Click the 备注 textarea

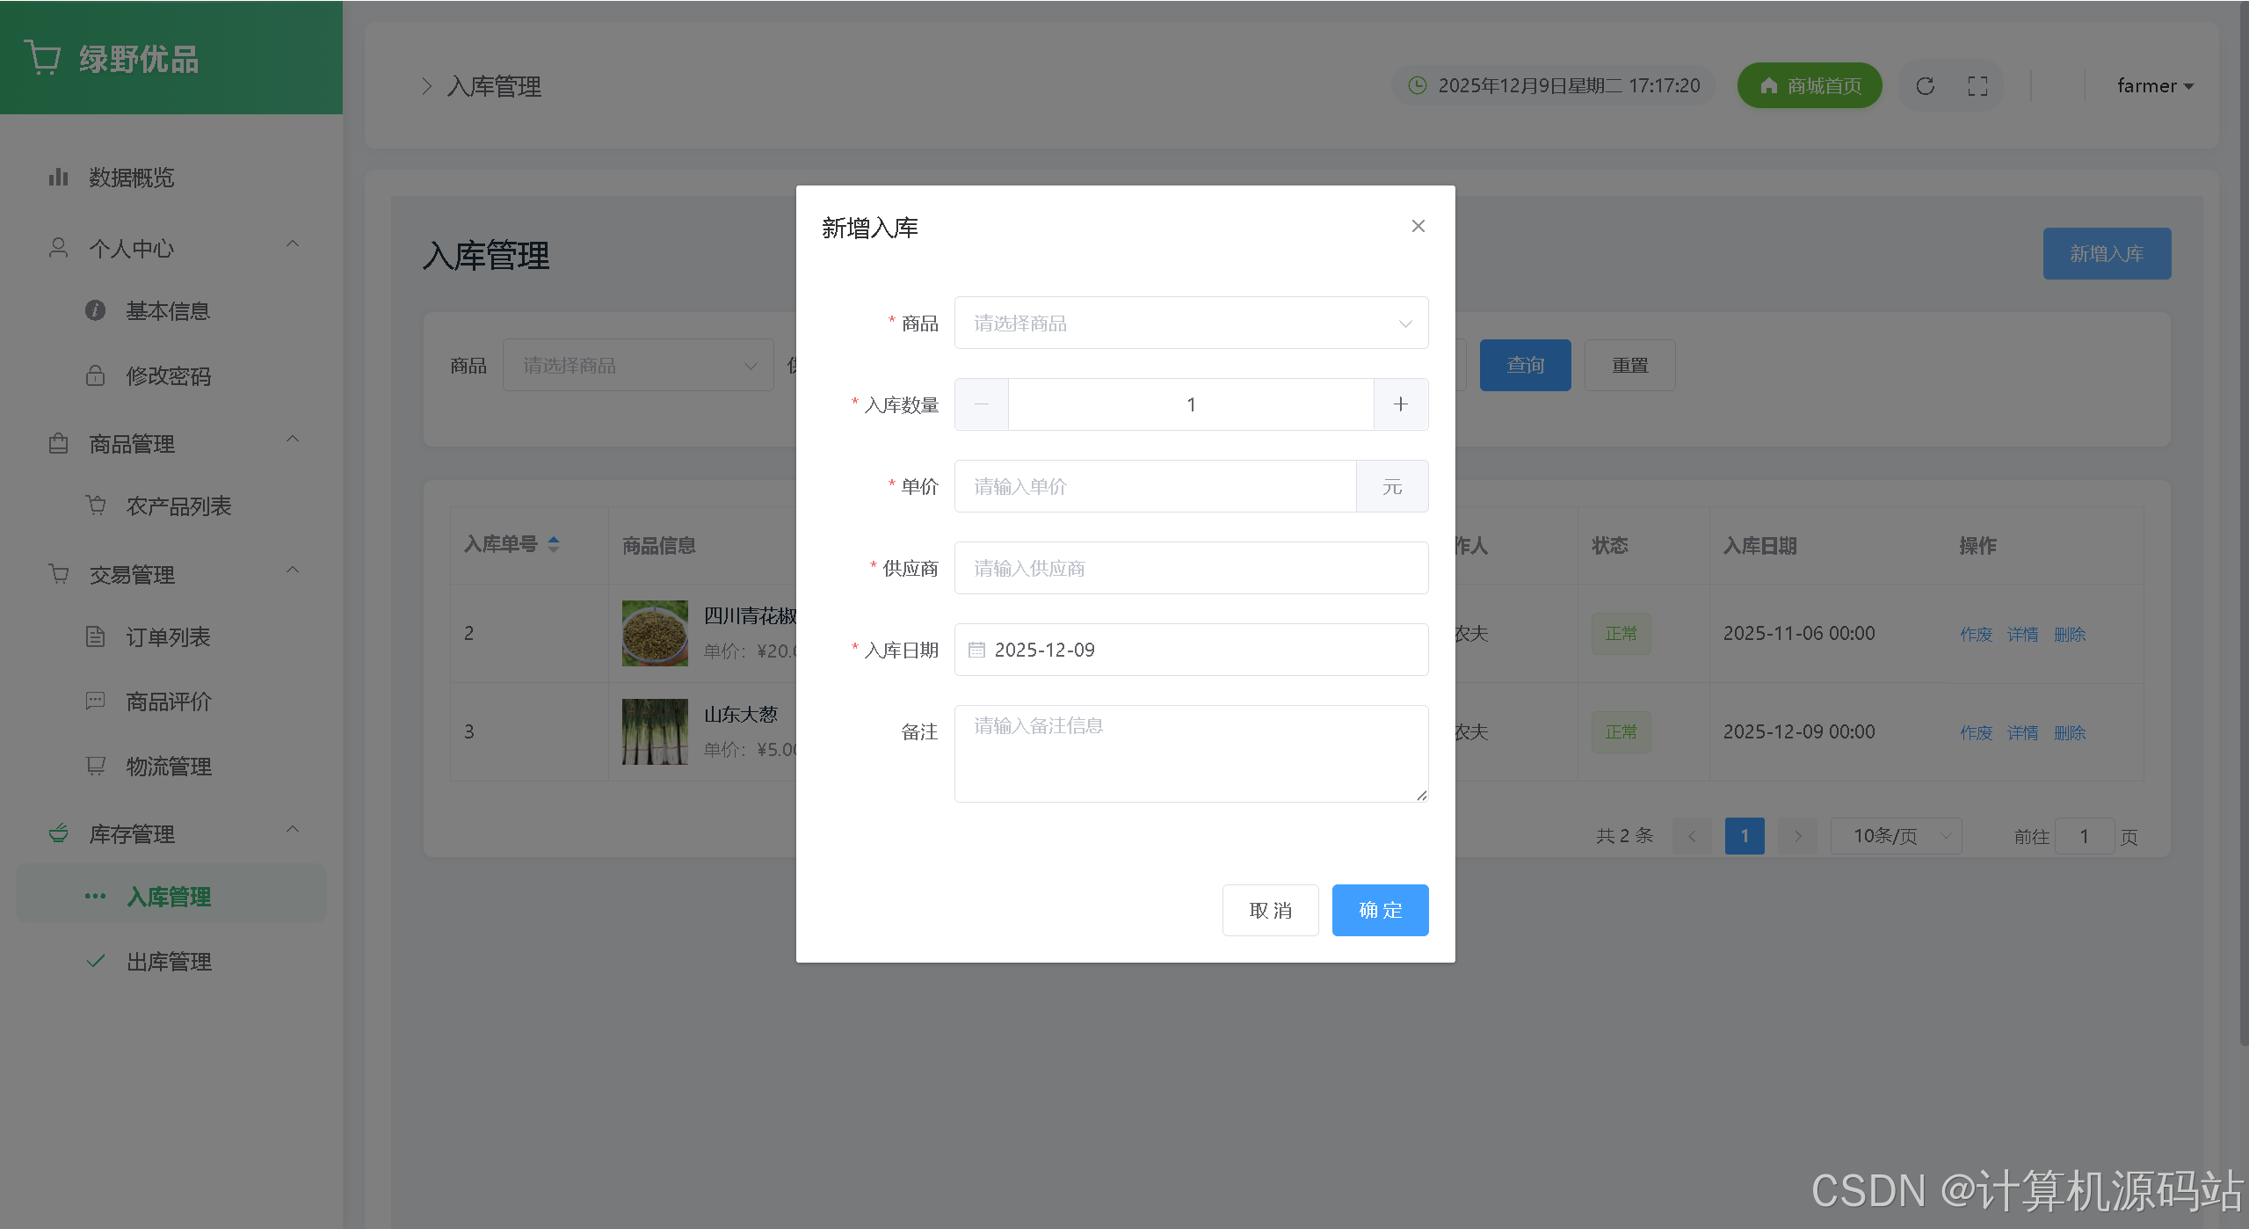tap(1191, 753)
